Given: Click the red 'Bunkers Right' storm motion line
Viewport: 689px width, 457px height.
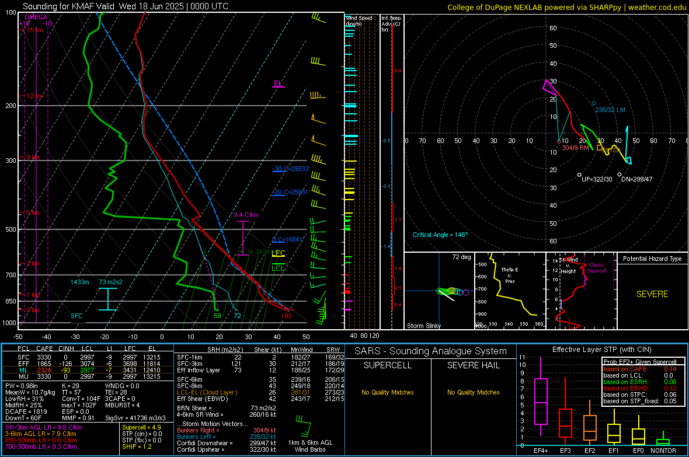Looking at the screenshot, I should click(227, 431).
